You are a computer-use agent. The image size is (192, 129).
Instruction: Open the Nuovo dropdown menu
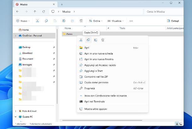pyautogui.click(x=23, y=21)
